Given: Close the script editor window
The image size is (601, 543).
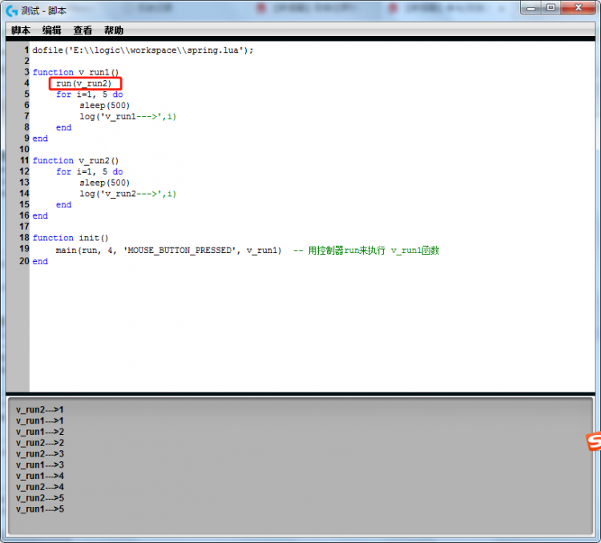Looking at the screenshot, I should tap(578, 7).
